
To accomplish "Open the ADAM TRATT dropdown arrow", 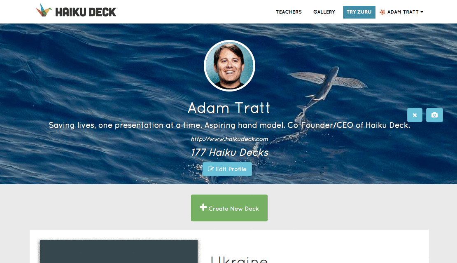I will 422,12.
